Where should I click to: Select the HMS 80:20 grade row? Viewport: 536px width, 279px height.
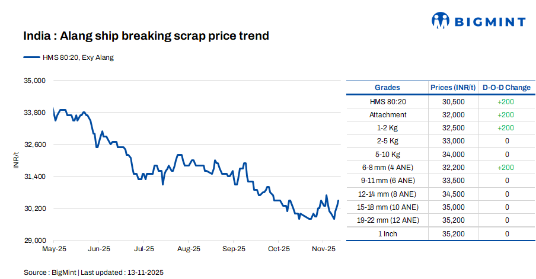(387, 101)
